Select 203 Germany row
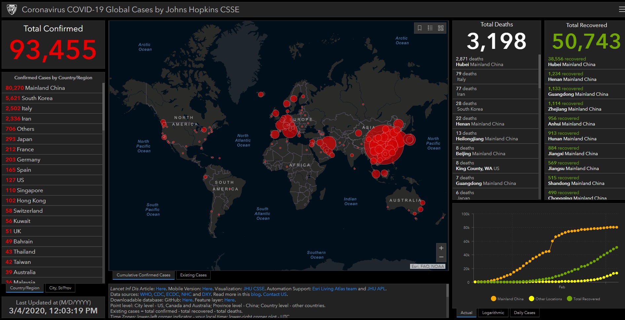 [52, 160]
